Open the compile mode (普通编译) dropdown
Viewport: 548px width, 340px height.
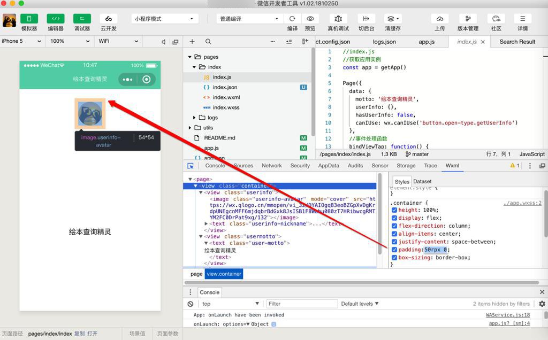(x=249, y=19)
